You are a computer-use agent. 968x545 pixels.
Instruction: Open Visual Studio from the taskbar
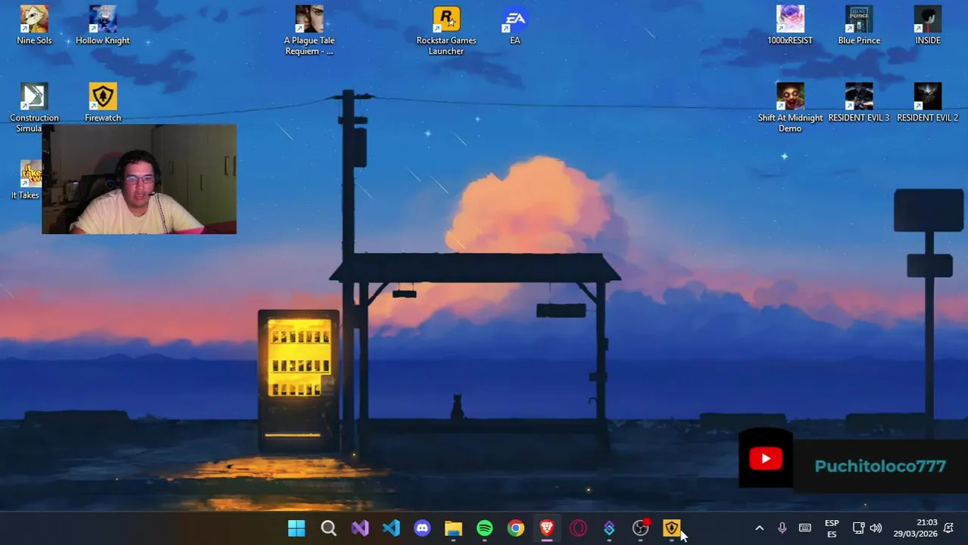click(x=360, y=528)
